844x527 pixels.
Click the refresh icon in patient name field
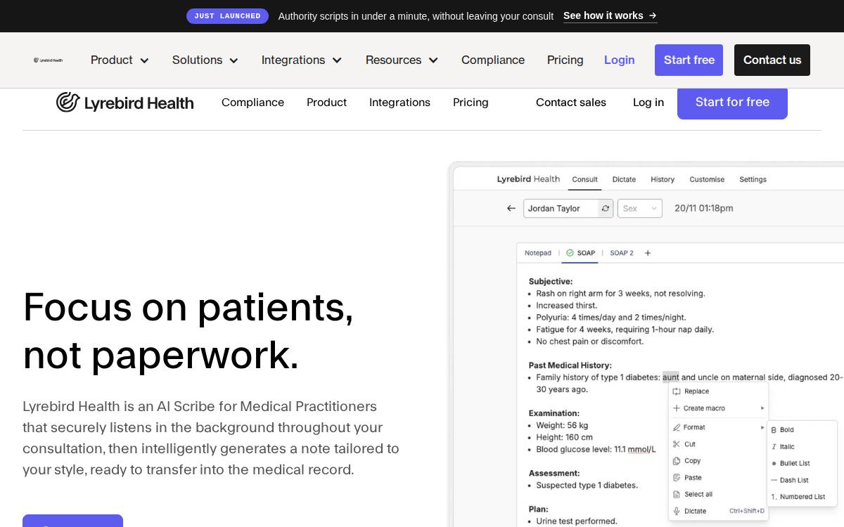pos(605,209)
